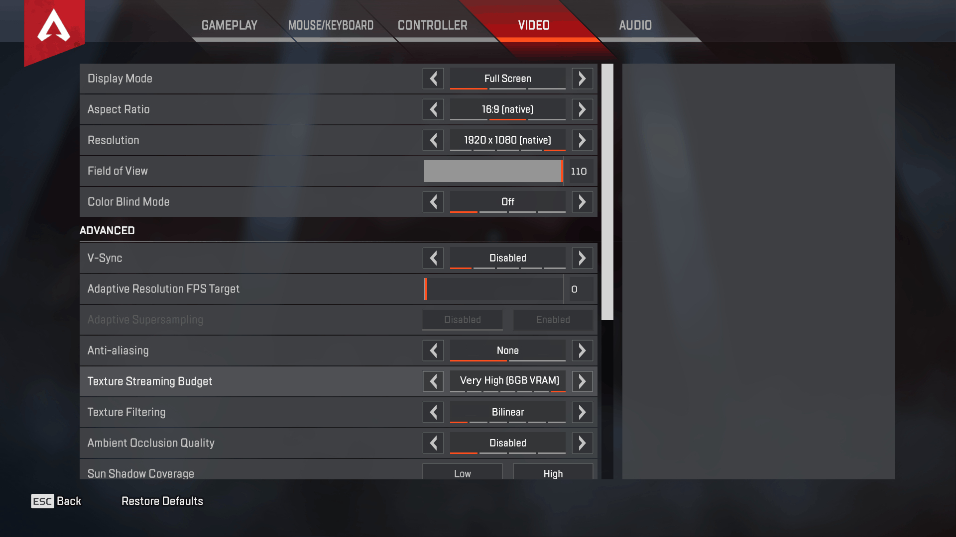Toggle Adaptive Supersampling to Enabled
This screenshot has height=537, width=956.
point(552,319)
